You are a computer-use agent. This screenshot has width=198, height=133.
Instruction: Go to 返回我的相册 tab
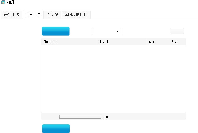click(x=76, y=15)
